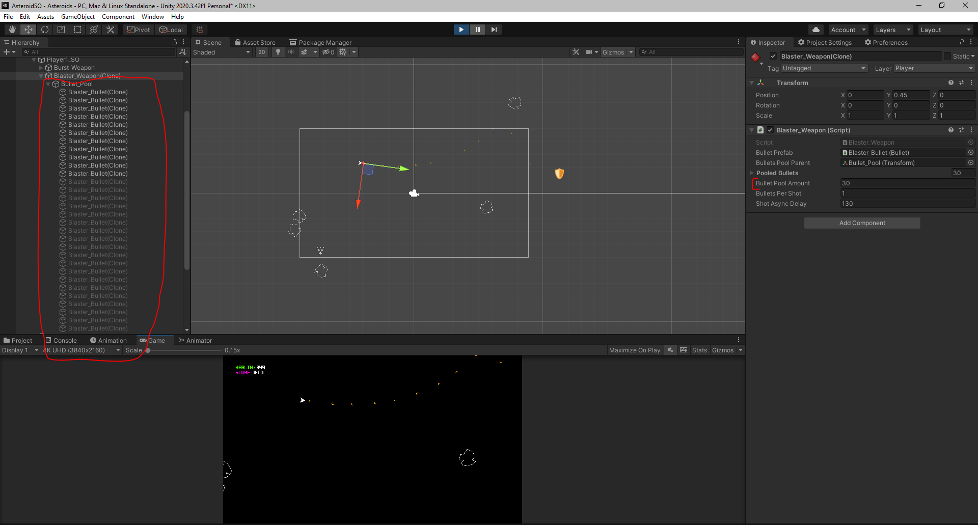Select the Transform tool in toolbar
This screenshot has width=978, height=525.
pos(94,30)
